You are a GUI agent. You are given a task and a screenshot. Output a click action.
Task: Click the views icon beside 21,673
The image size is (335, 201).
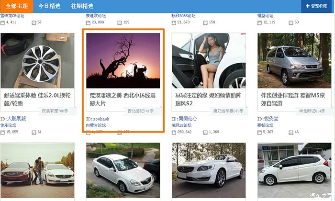(174, 22)
